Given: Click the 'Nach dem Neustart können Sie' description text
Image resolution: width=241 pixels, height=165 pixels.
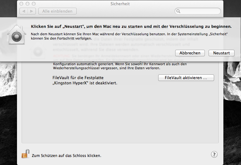Looking at the screenshot, I should [129, 36].
